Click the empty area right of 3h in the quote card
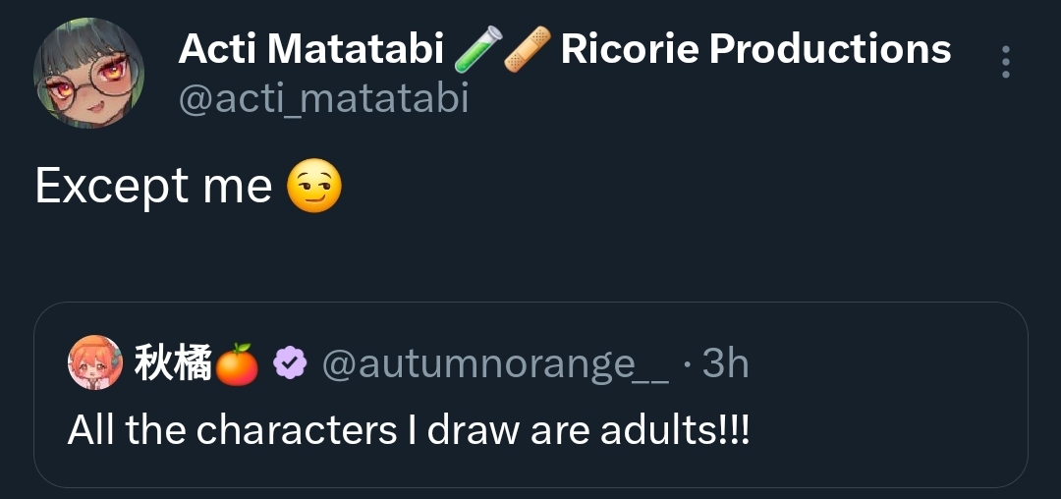This screenshot has height=499, width=1061. (x=884, y=364)
